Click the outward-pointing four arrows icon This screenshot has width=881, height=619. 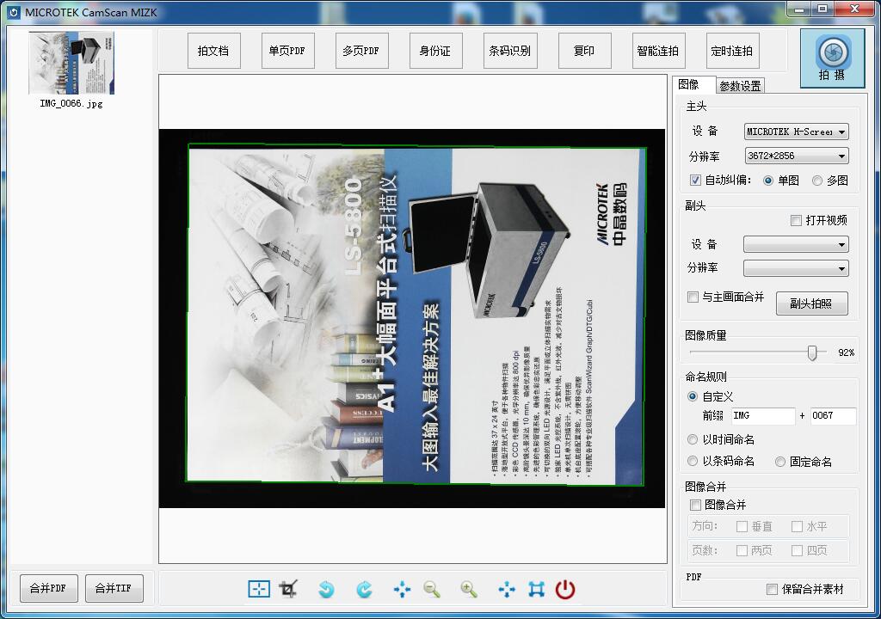507,589
